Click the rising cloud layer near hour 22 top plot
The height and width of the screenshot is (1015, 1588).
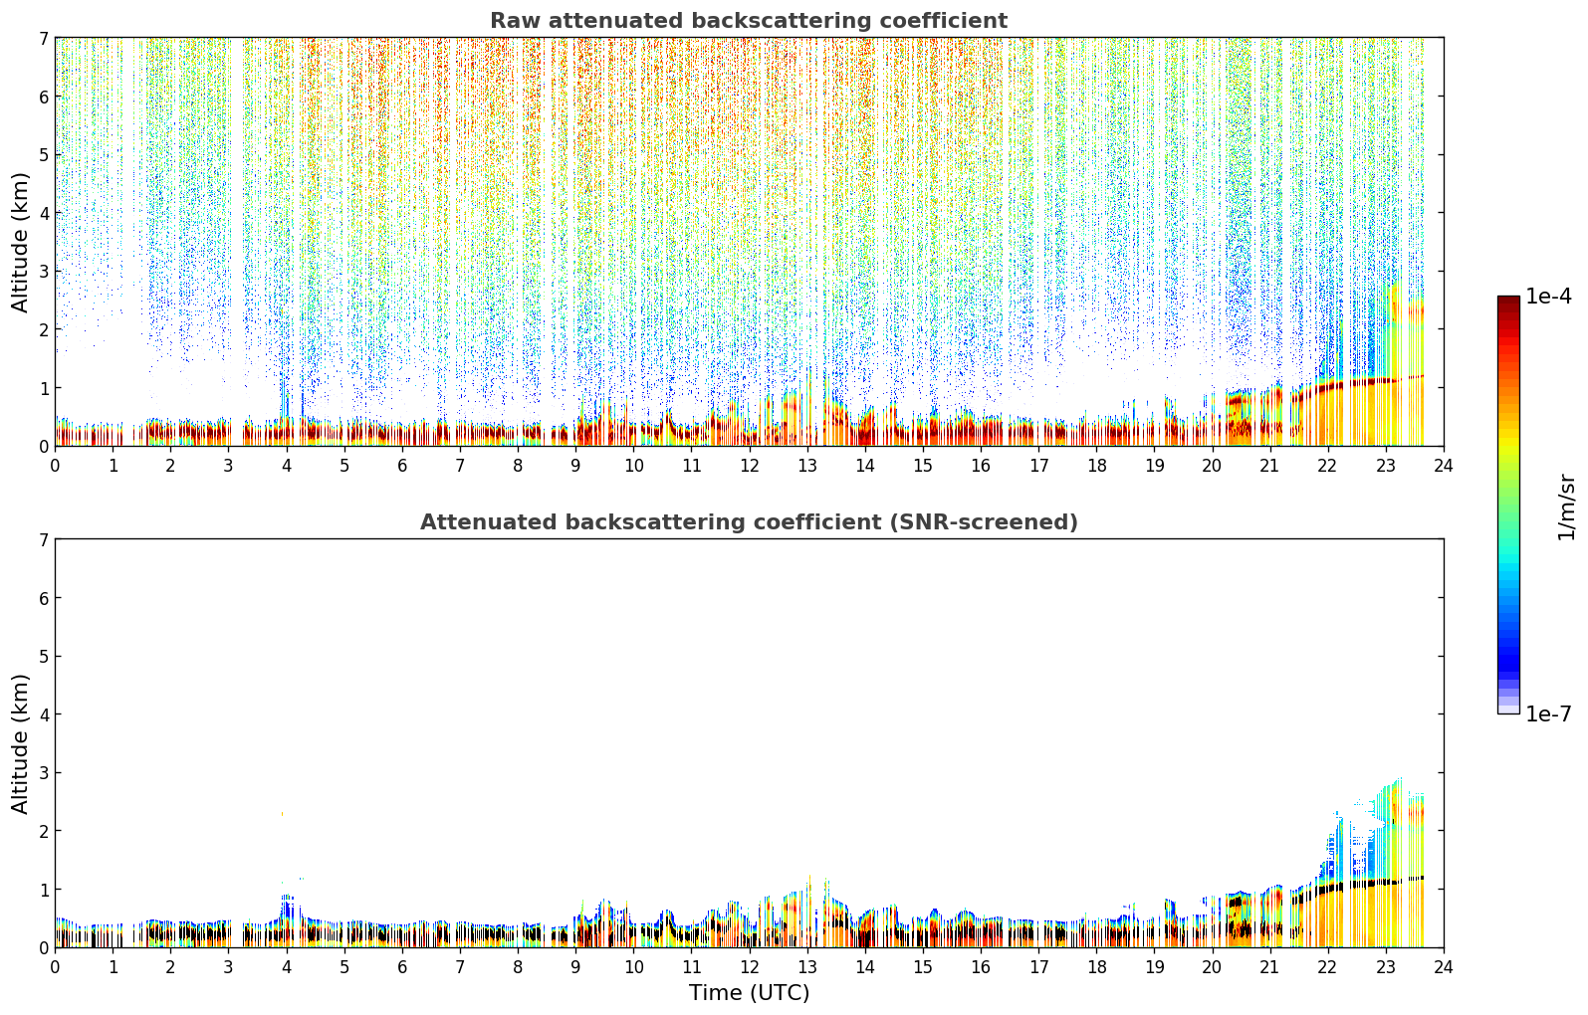pyautogui.click(x=1334, y=386)
